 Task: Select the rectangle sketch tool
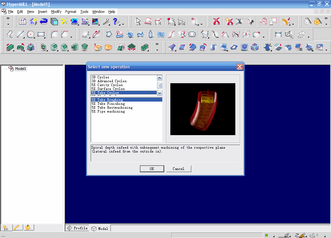click(41, 34)
